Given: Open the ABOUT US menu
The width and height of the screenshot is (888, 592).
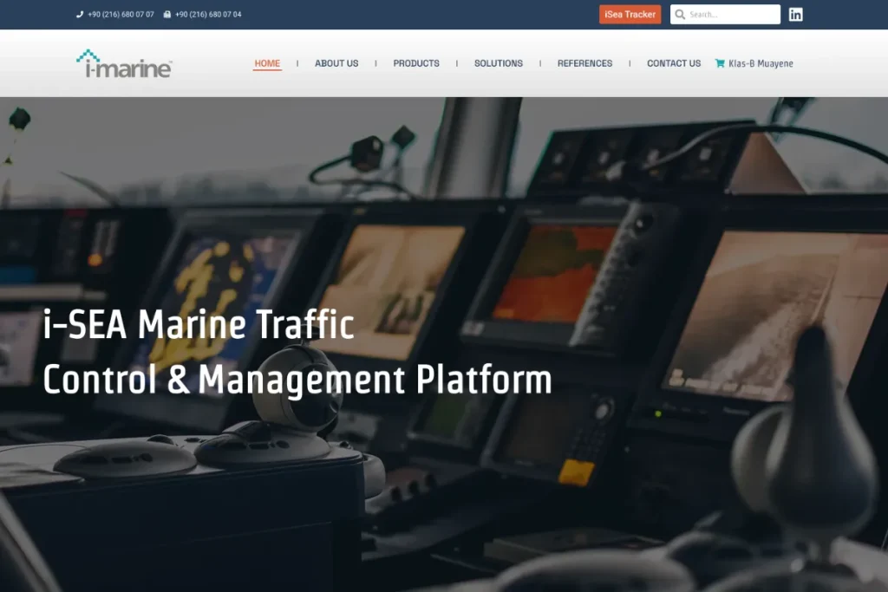Looking at the screenshot, I should 336,63.
